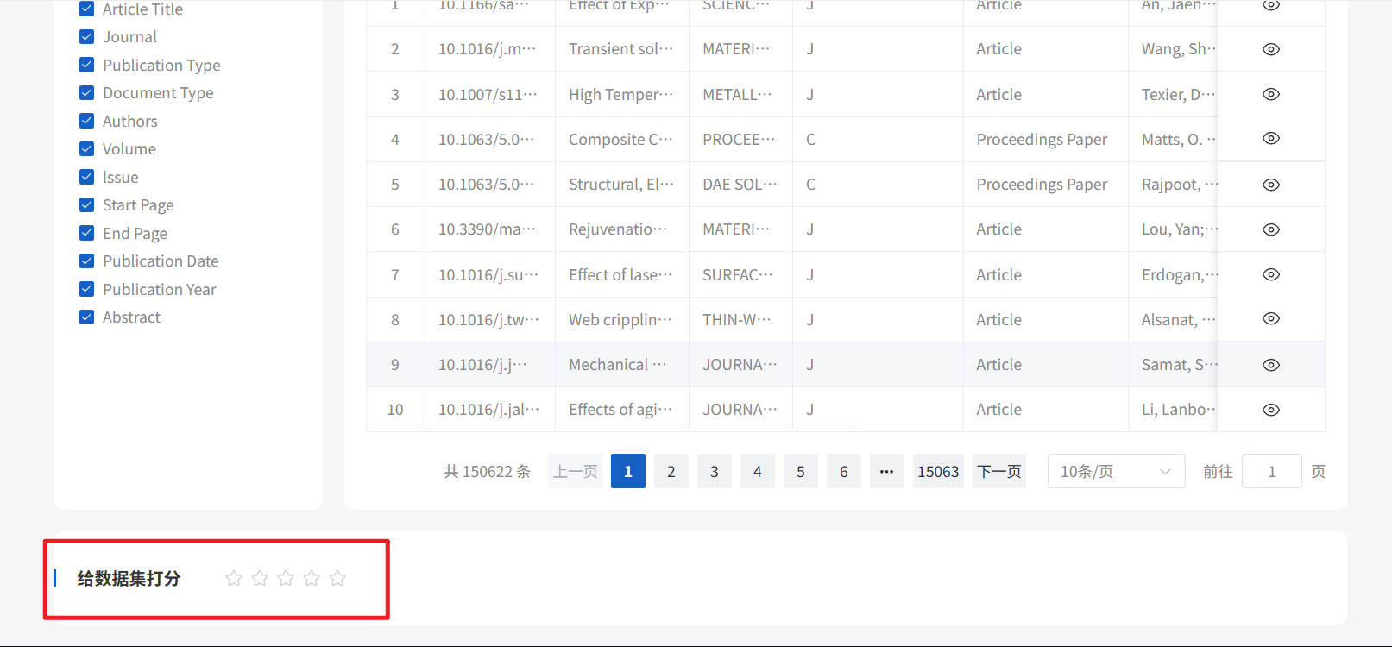Open preview eye icon for row 6
The image size is (1392, 647).
(x=1270, y=229)
